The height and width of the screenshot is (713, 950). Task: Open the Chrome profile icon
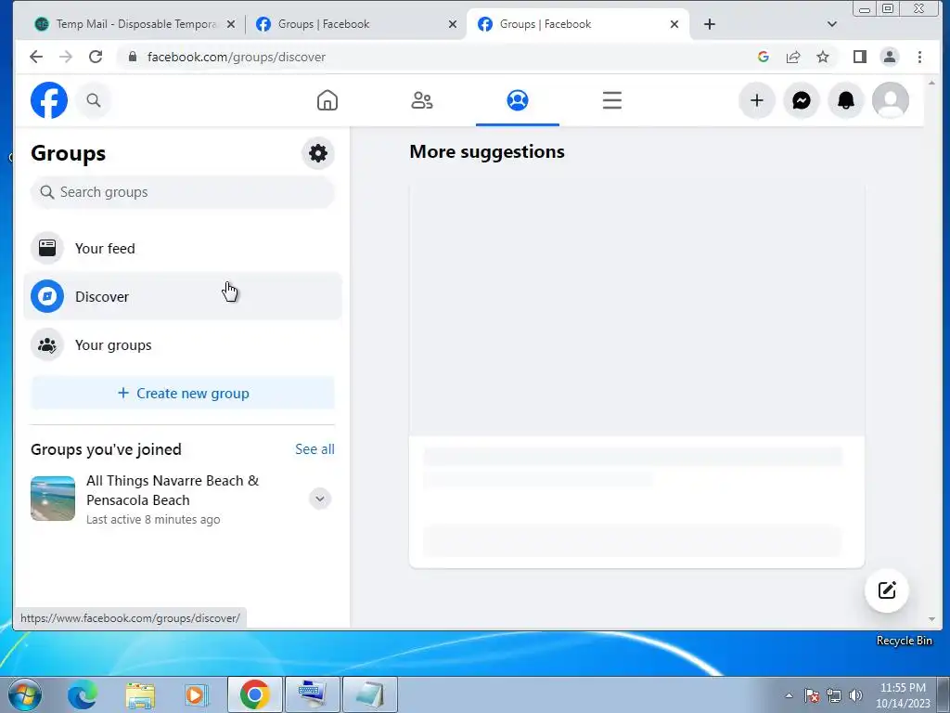click(x=890, y=57)
